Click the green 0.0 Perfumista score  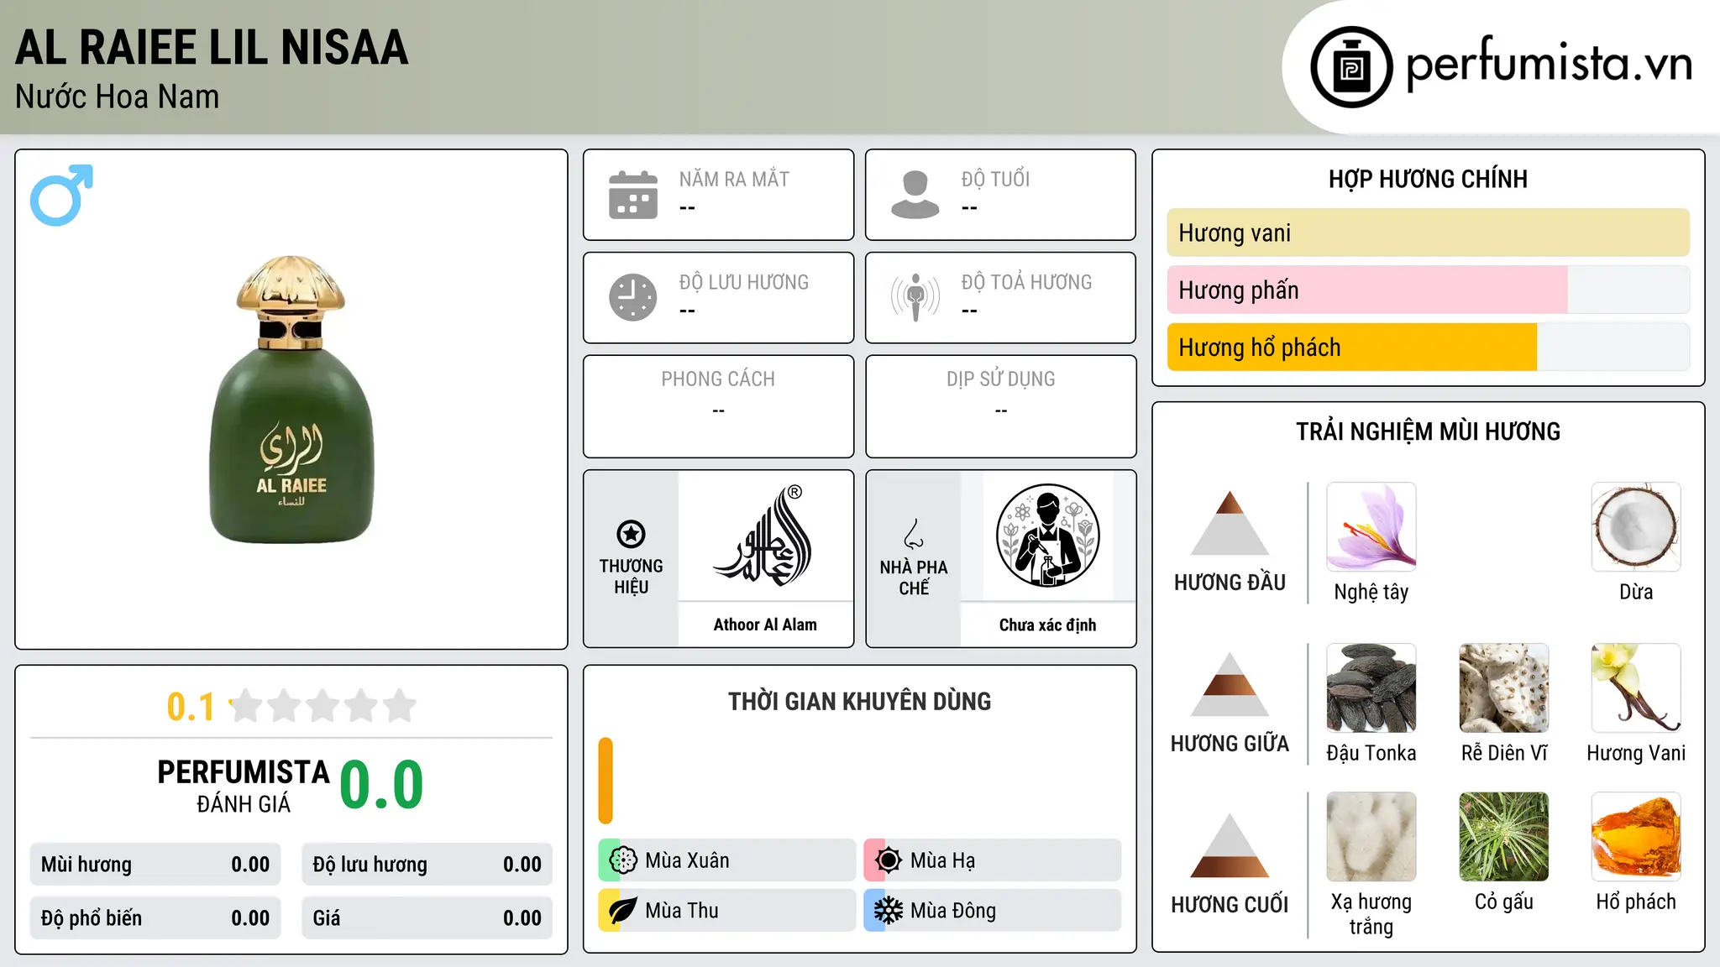(381, 785)
